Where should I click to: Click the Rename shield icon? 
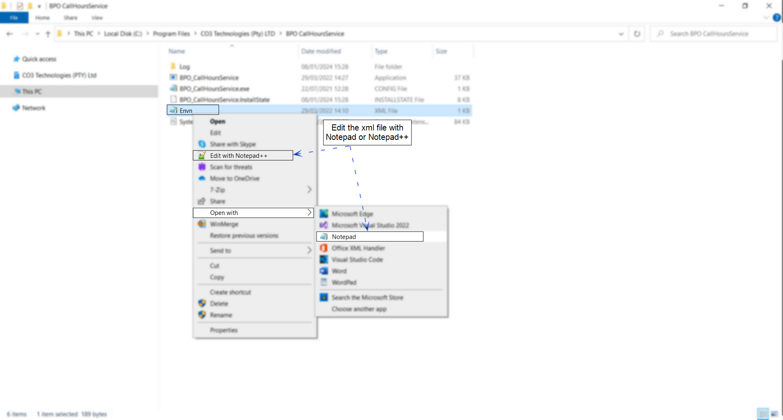pos(202,315)
